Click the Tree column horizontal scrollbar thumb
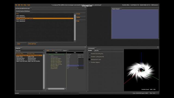174x98 pixels. [x=56, y=89]
